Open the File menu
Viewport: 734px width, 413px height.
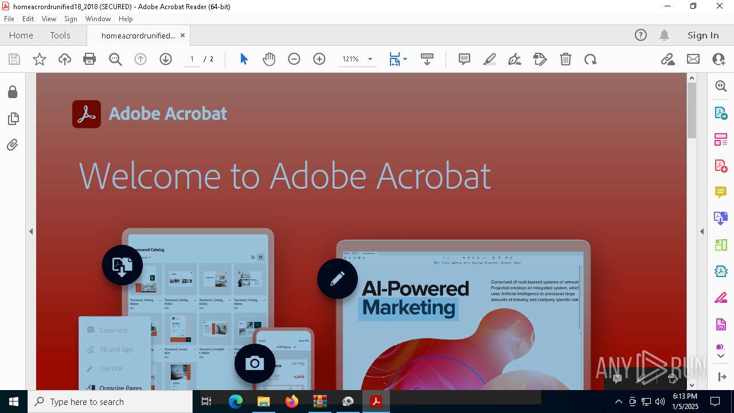(9, 19)
